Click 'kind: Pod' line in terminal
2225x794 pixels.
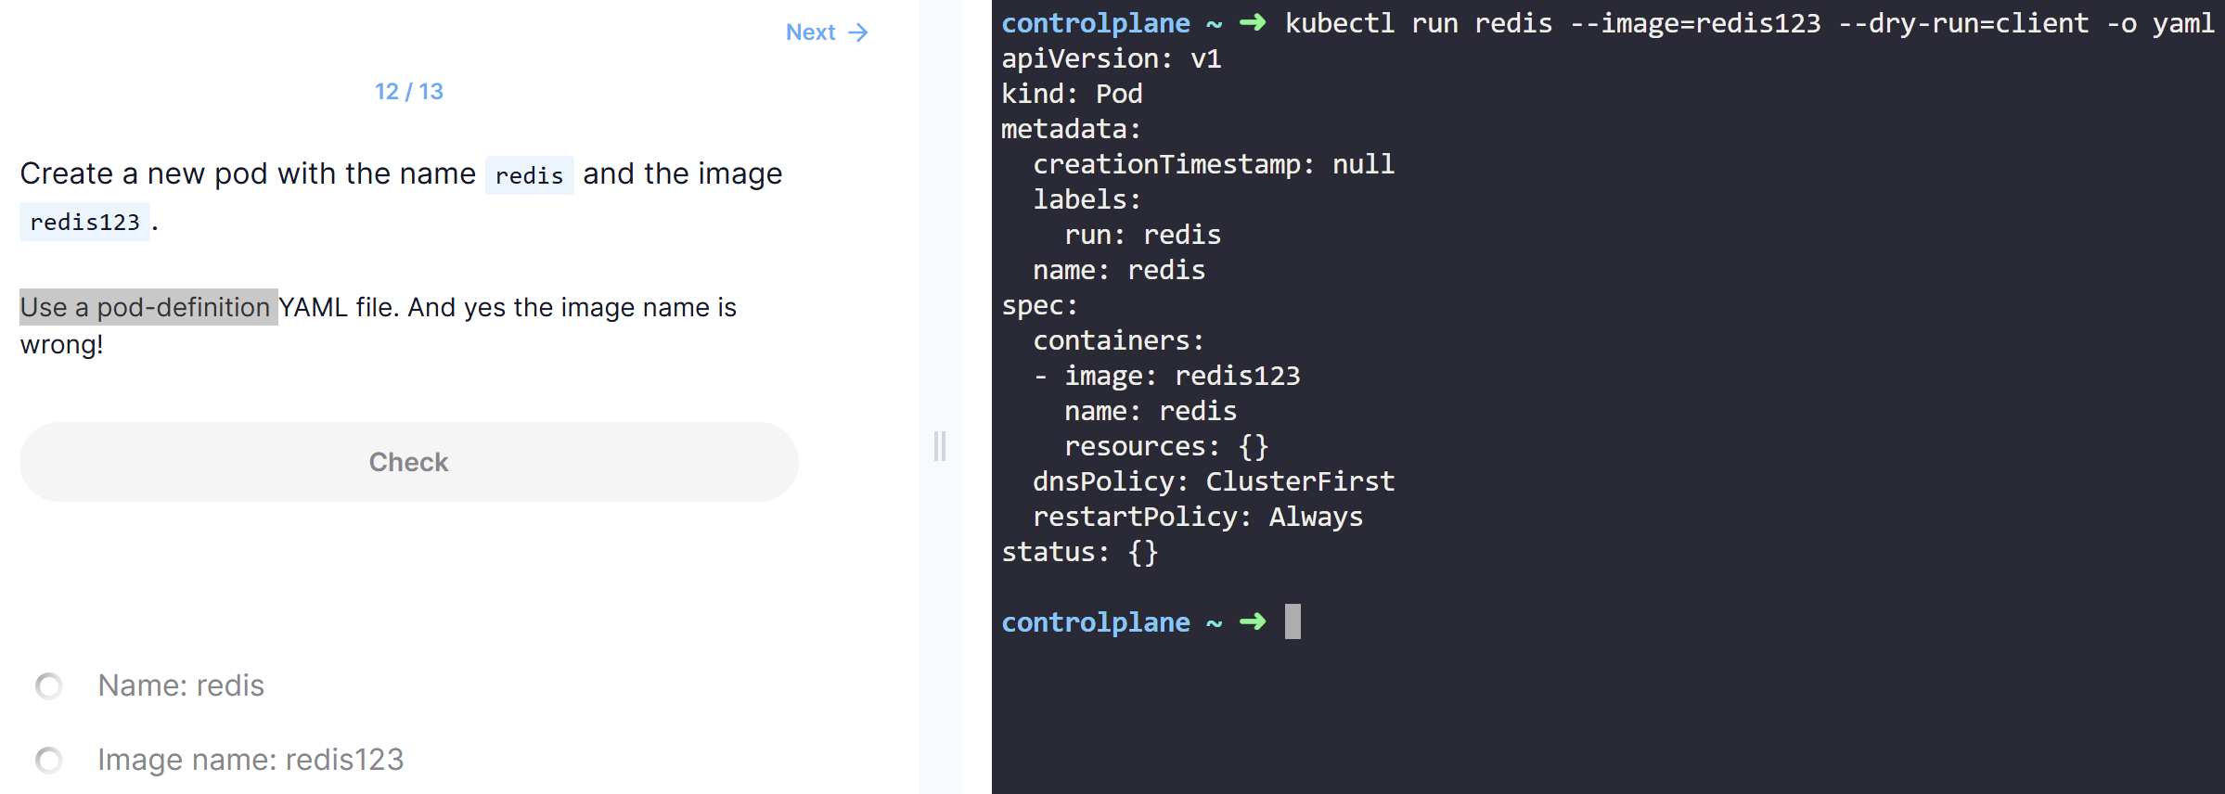1072,94
